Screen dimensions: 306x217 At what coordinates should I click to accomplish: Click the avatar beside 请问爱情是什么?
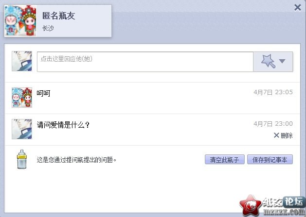[22, 129]
